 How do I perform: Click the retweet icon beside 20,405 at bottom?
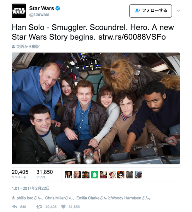click(x=39, y=207)
